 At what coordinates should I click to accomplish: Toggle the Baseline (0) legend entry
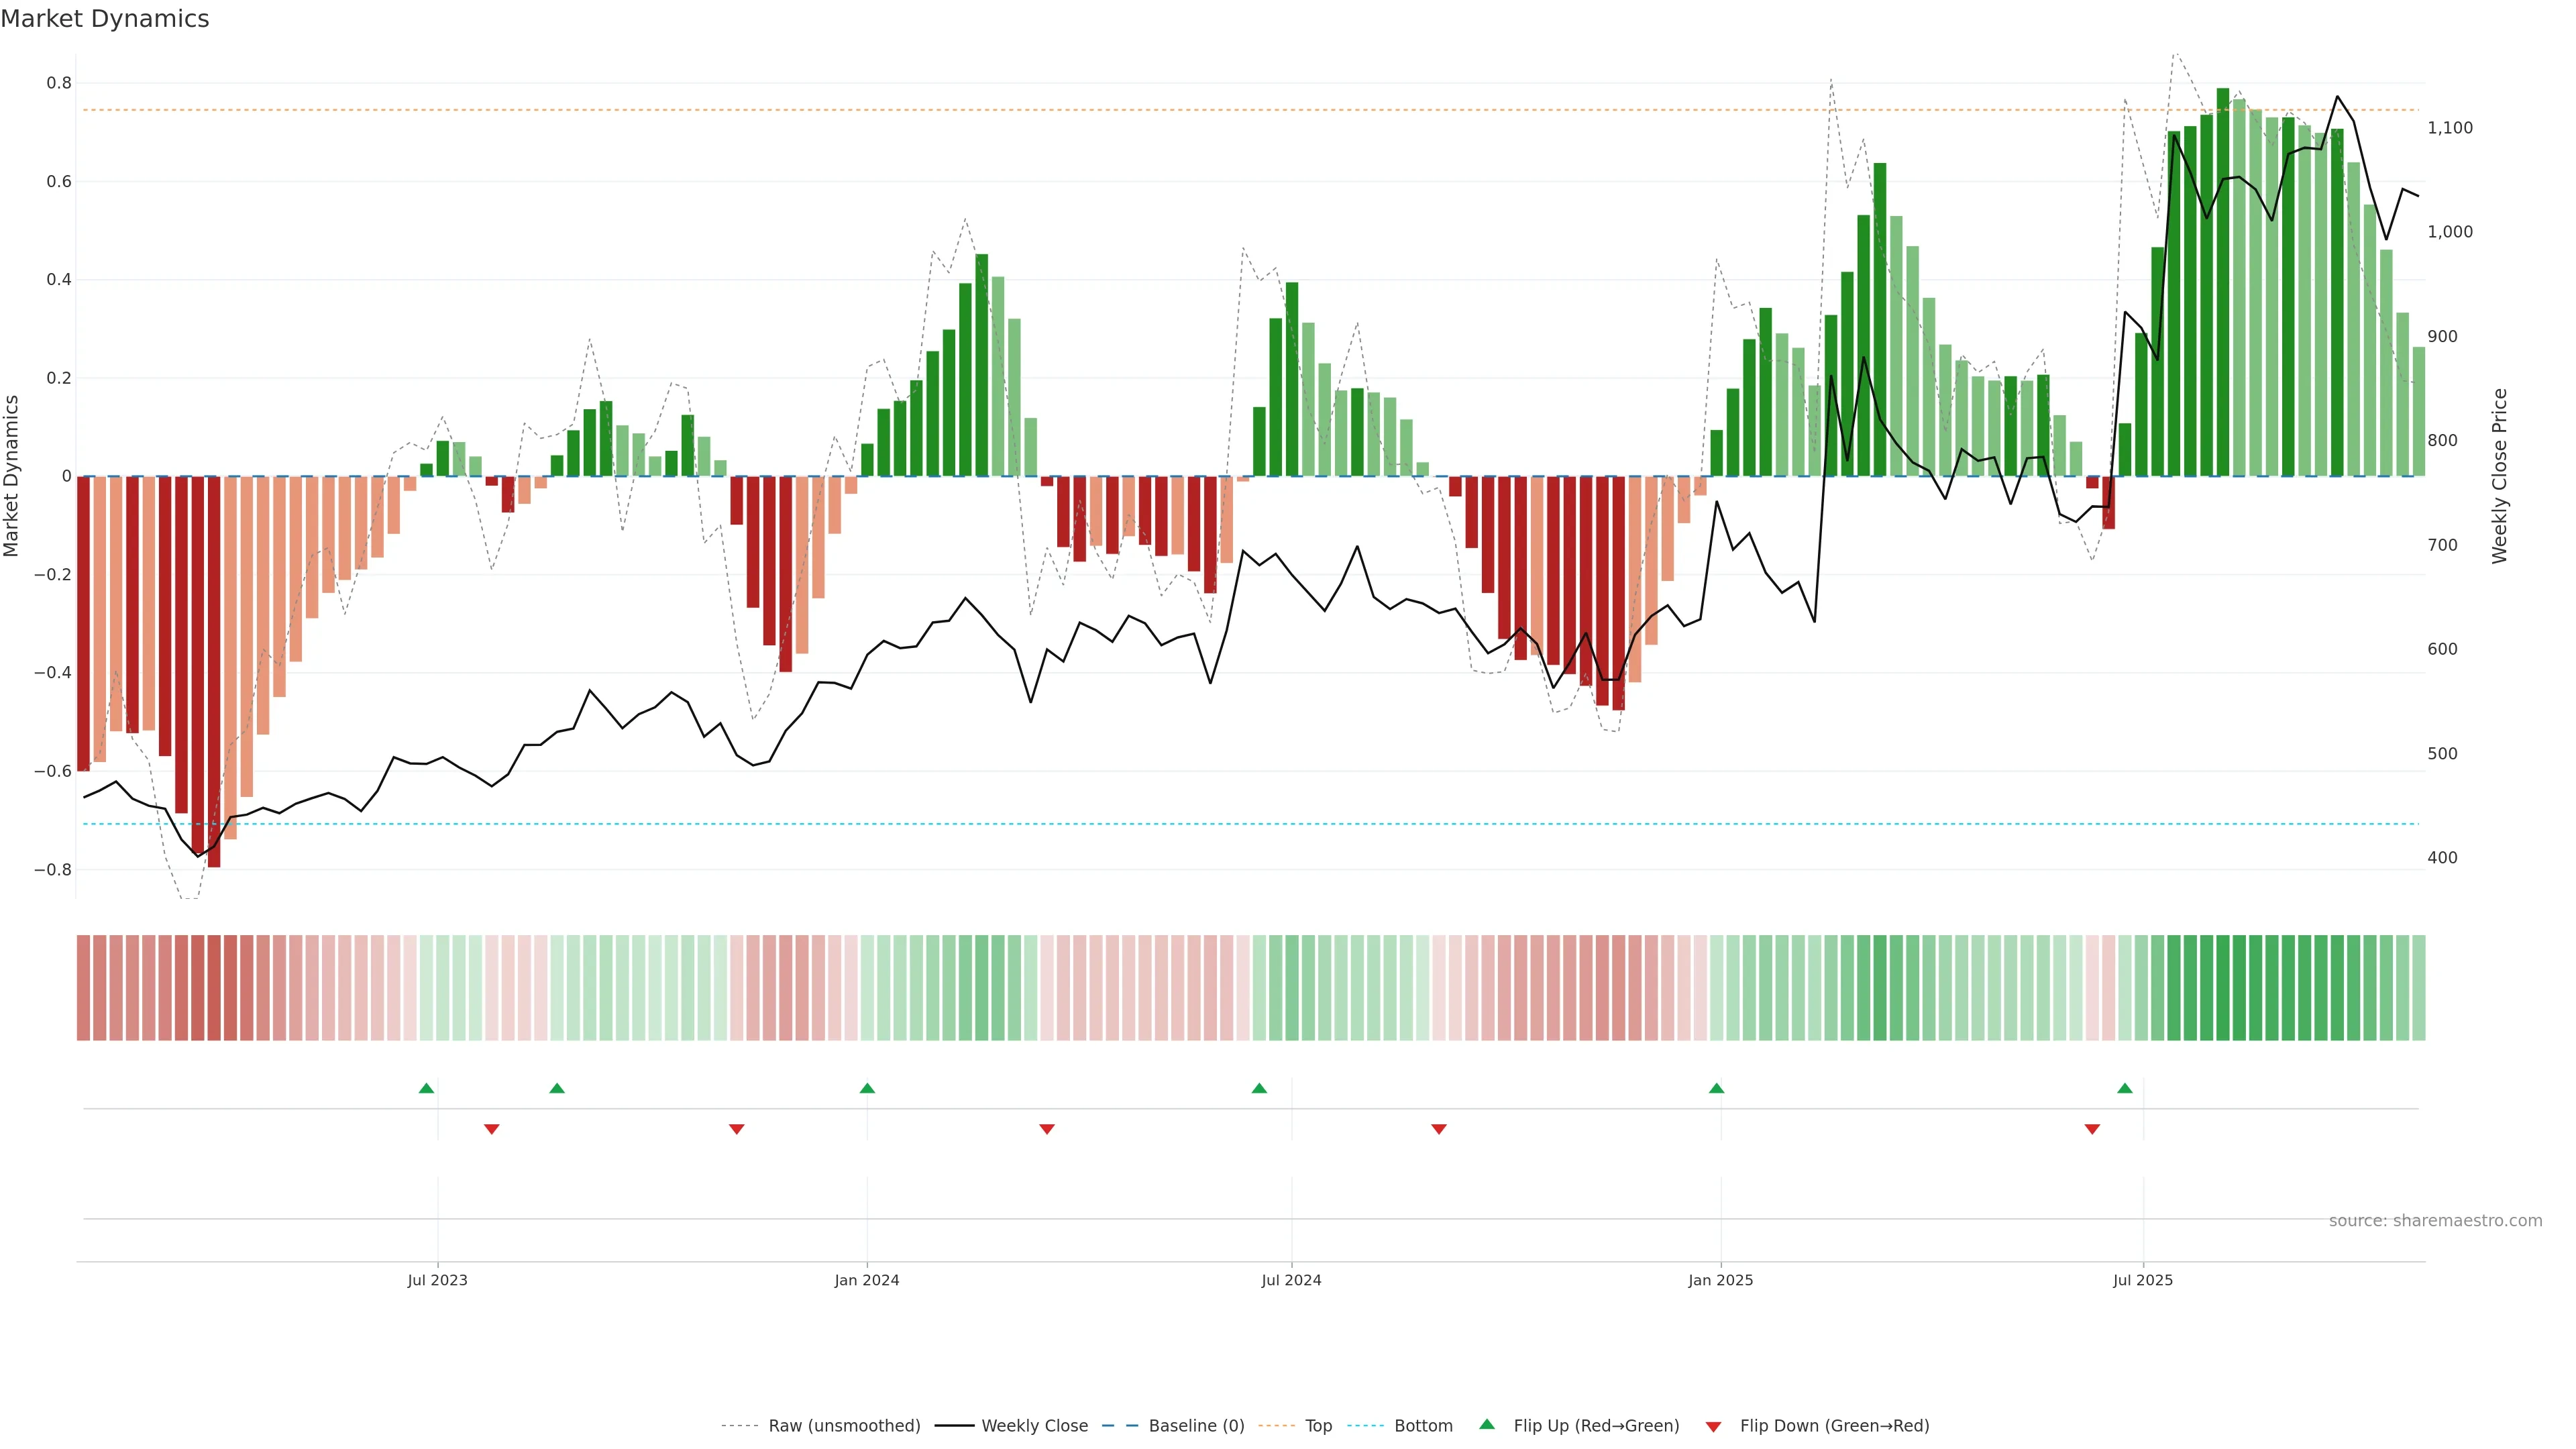(x=1196, y=1426)
